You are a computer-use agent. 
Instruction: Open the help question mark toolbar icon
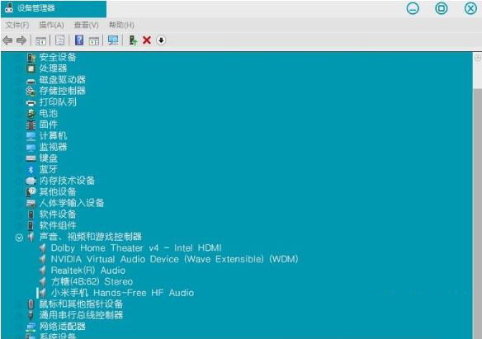(x=79, y=40)
